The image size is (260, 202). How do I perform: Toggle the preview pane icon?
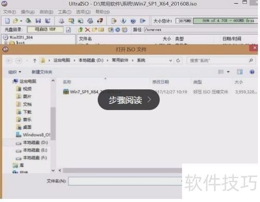point(240,72)
